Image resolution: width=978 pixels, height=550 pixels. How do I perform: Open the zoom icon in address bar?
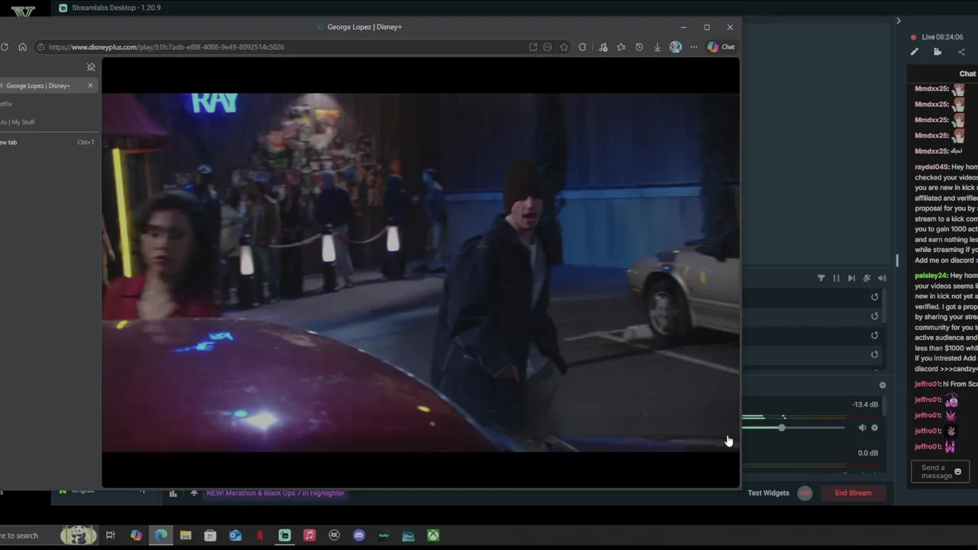[x=547, y=47]
